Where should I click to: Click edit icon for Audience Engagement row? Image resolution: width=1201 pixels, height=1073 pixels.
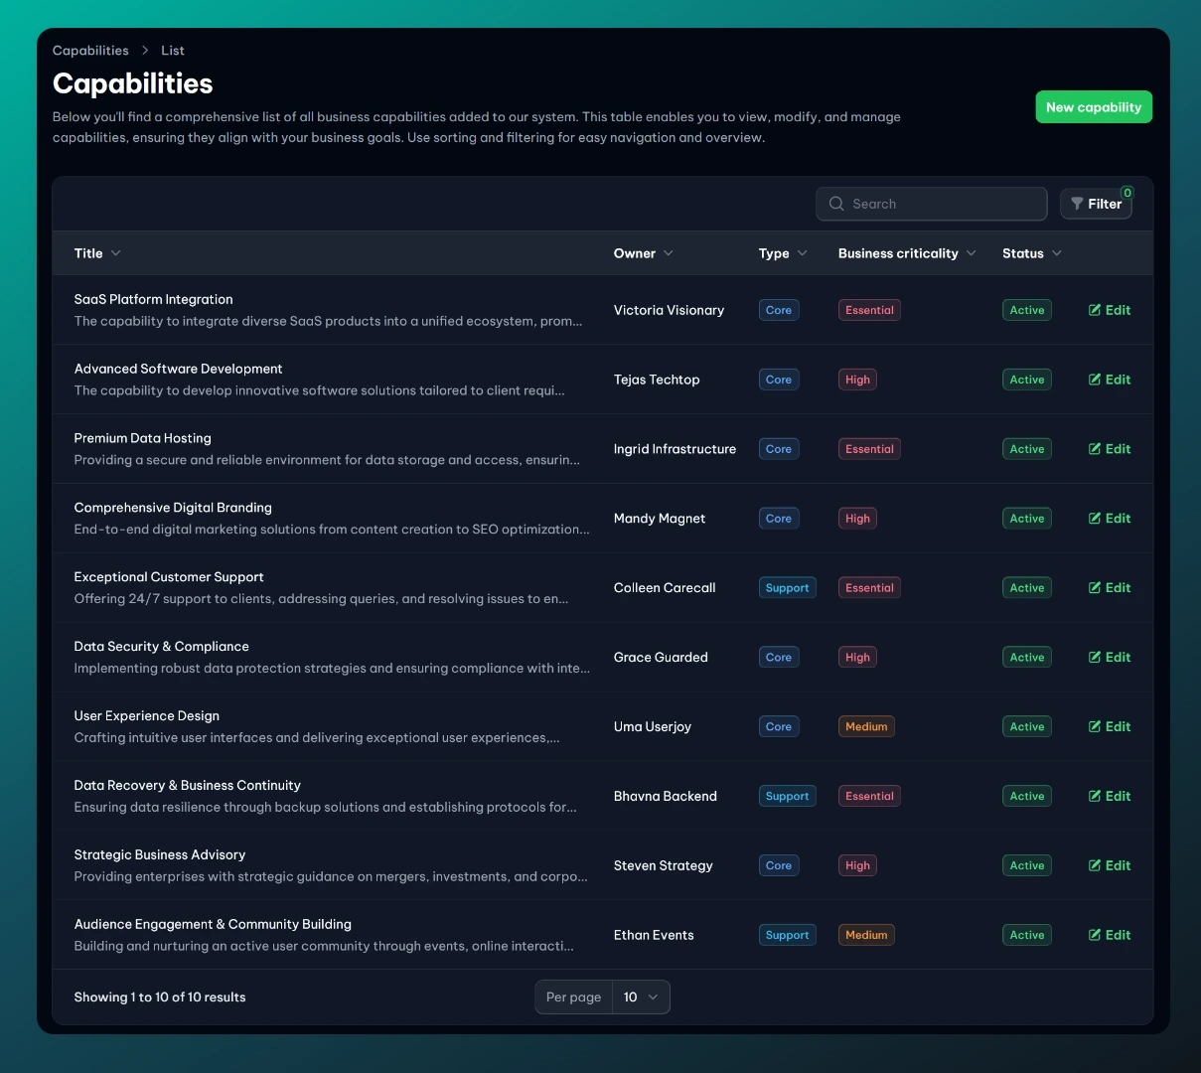1095,936
